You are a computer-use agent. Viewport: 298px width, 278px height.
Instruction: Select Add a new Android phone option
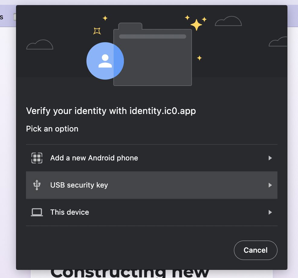click(x=152, y=158)
